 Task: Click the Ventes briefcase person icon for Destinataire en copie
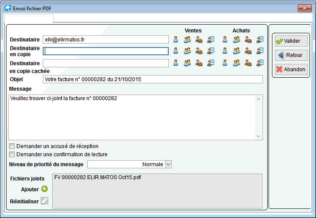coord(199,51)
